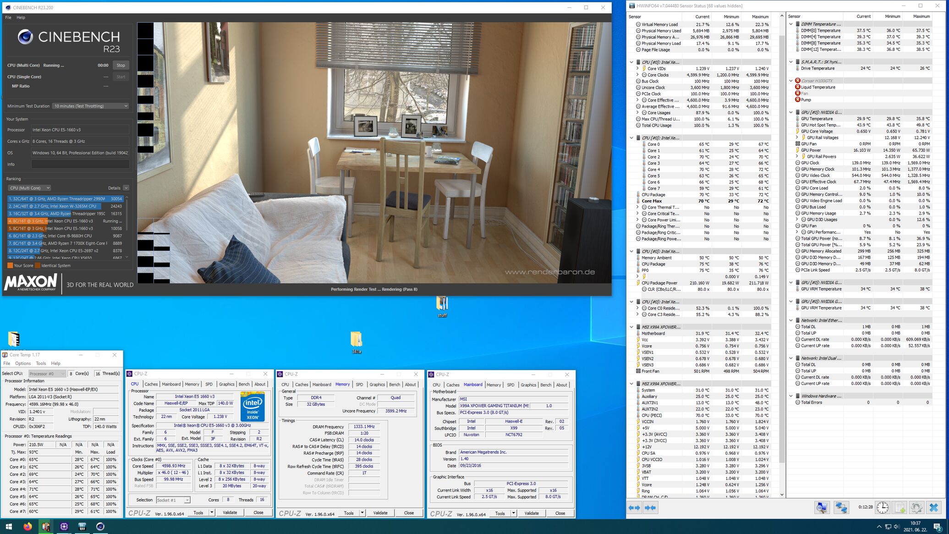Click the HWiNFO clock reset icon

pos(883,507)
